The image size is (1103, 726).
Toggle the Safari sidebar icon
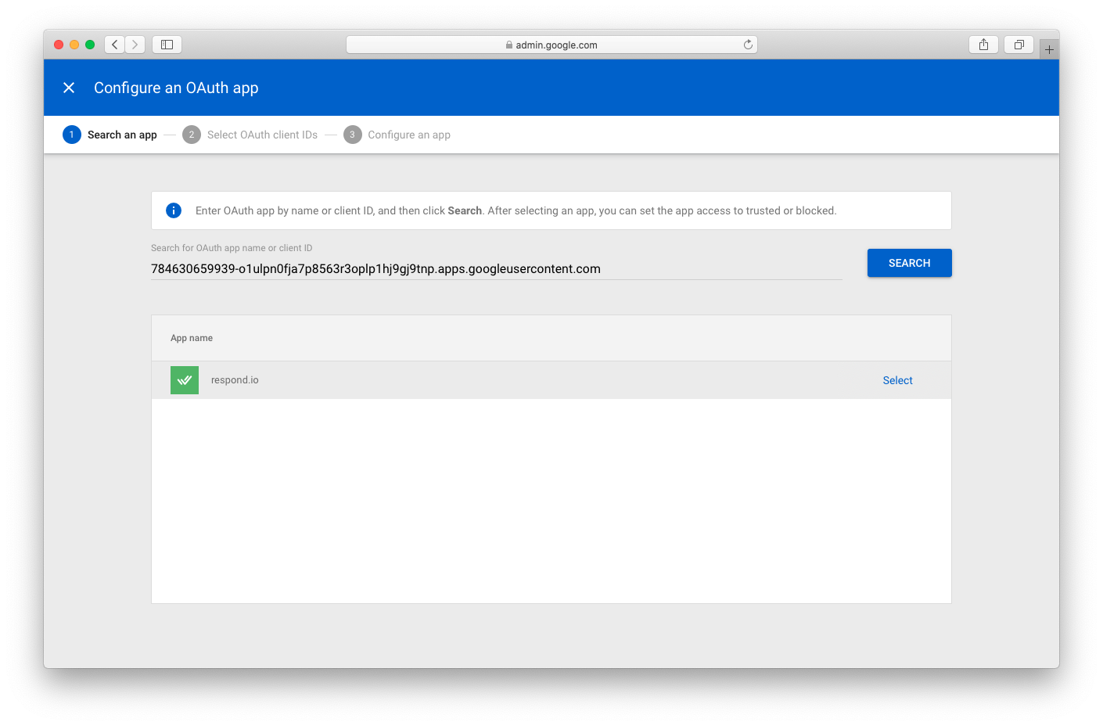coord(167,45)
